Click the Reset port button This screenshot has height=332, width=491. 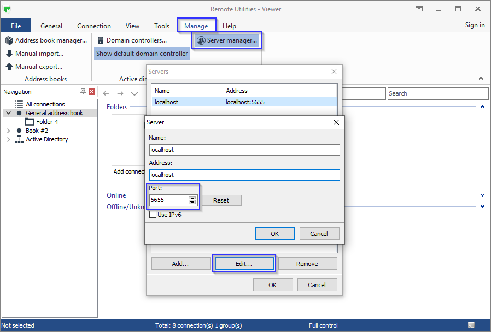click(x=221, y=200)
